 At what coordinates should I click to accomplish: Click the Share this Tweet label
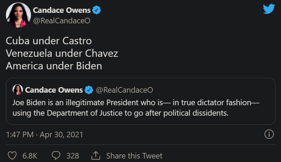(x=134, y=155)
